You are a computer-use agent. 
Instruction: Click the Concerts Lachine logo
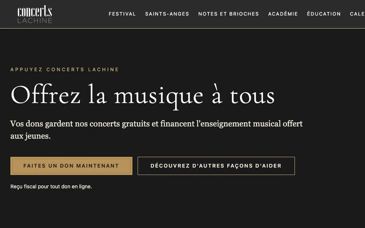click(35, 14)
